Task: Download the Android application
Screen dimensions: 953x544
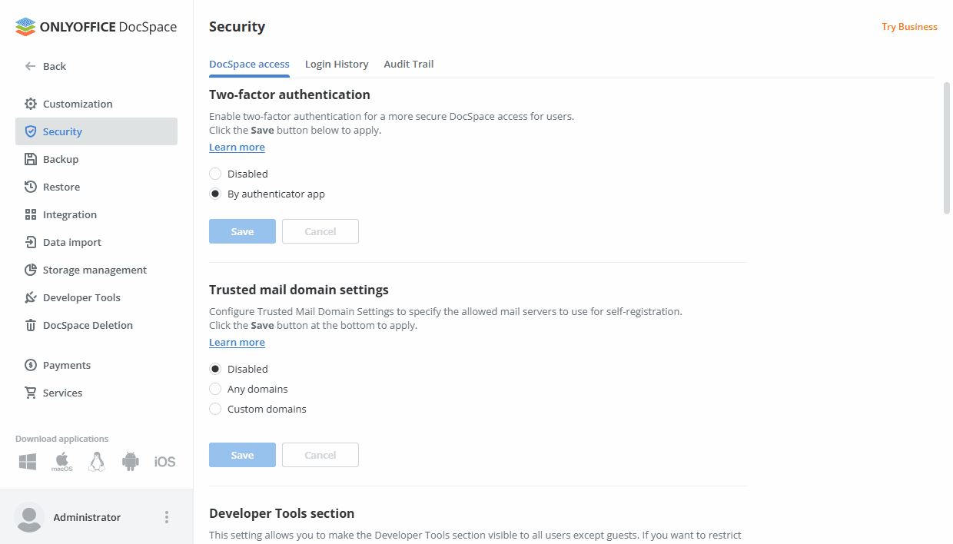Action: (x=130, y=460)
